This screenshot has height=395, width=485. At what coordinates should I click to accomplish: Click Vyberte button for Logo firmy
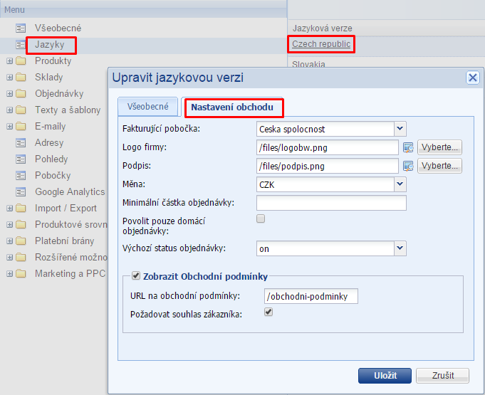(439, 147)
